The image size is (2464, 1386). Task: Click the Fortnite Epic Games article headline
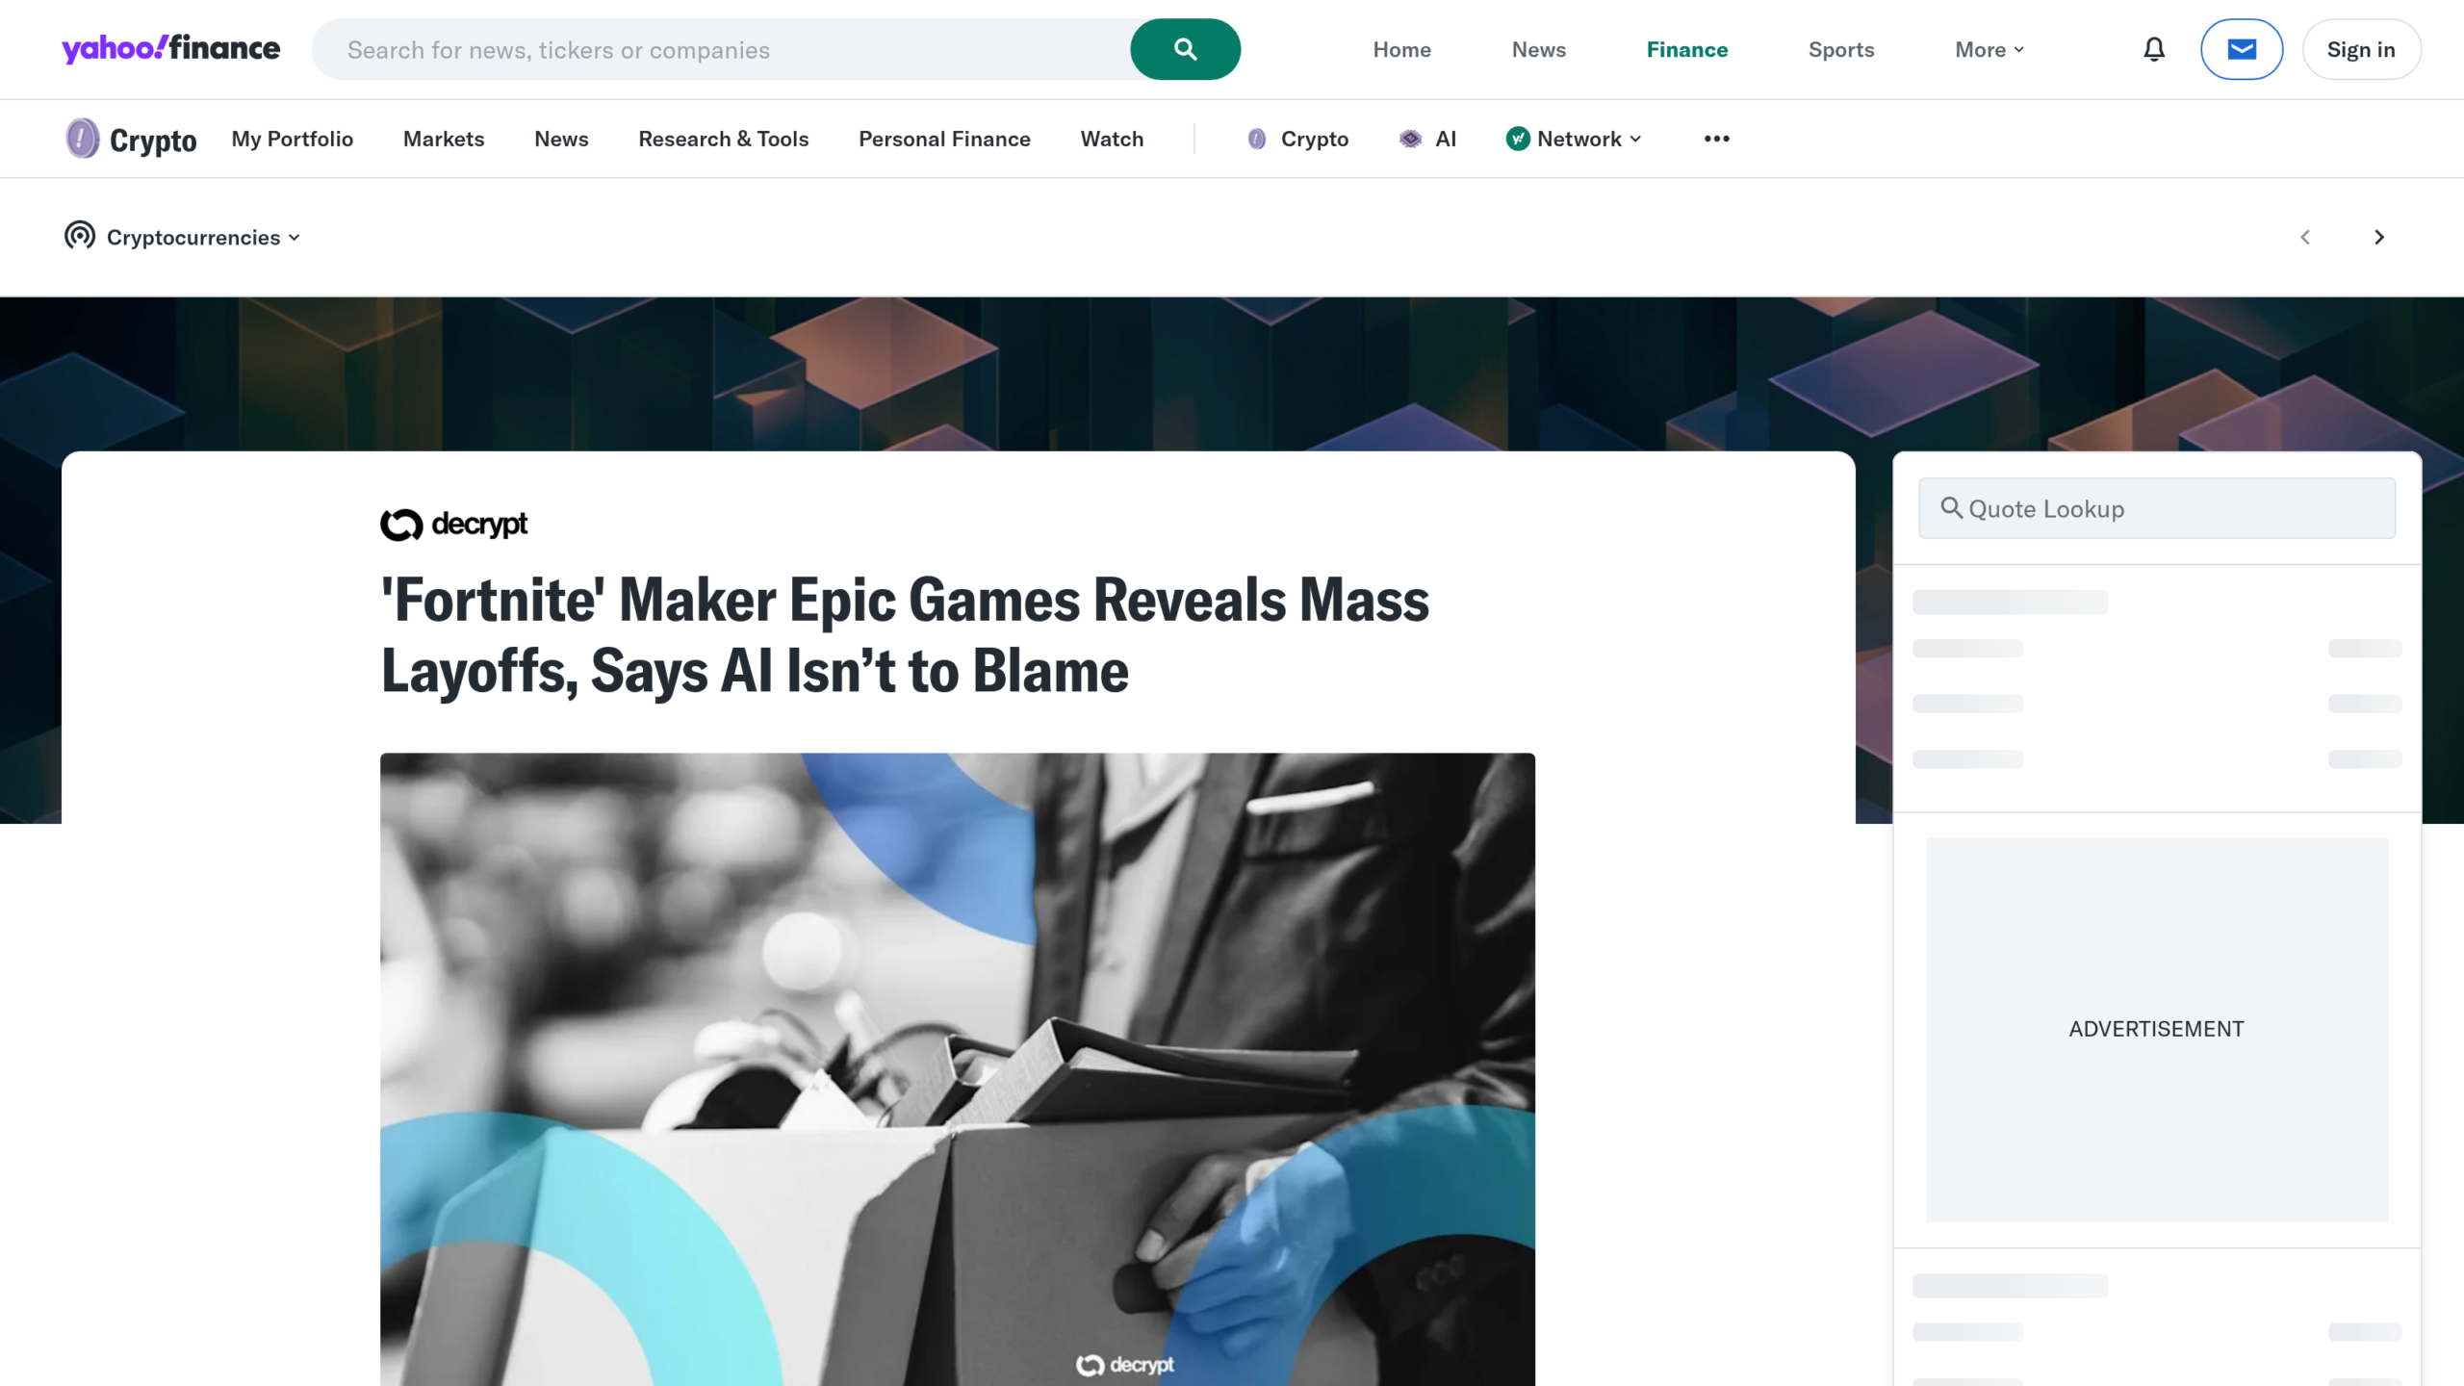[905, 635]
